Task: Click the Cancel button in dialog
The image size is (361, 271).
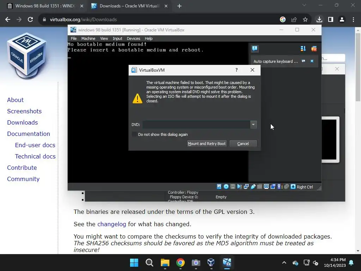Action: [243, 144]
